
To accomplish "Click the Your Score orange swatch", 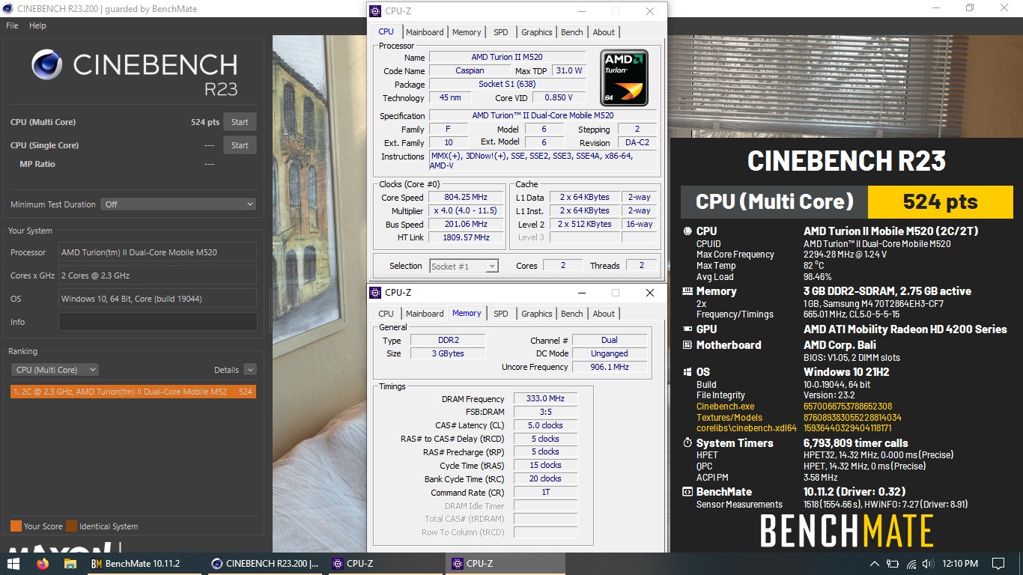I will point(16,526).
